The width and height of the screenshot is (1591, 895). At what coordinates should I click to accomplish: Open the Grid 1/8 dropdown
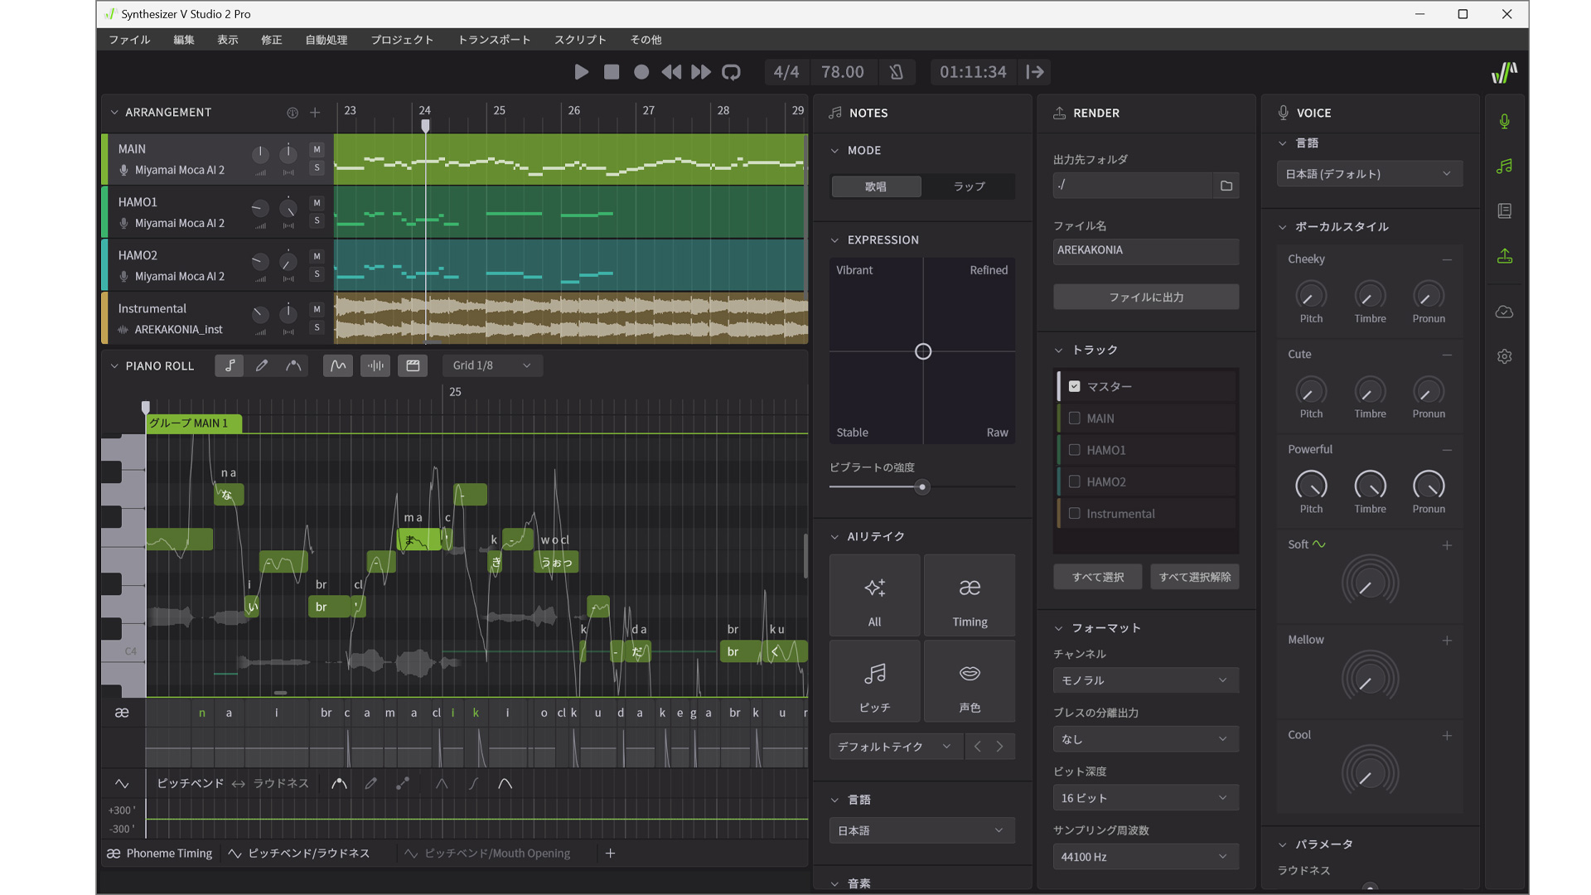(492, 365)
